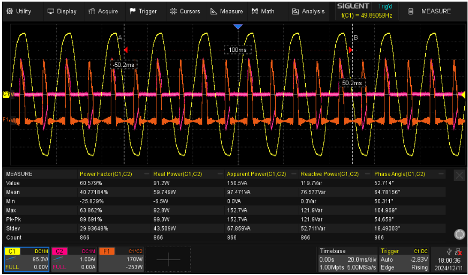The height and width of the screenshot is (275, 468).
Task: Toggle the C1 channel box
Action: pos(27,259)
